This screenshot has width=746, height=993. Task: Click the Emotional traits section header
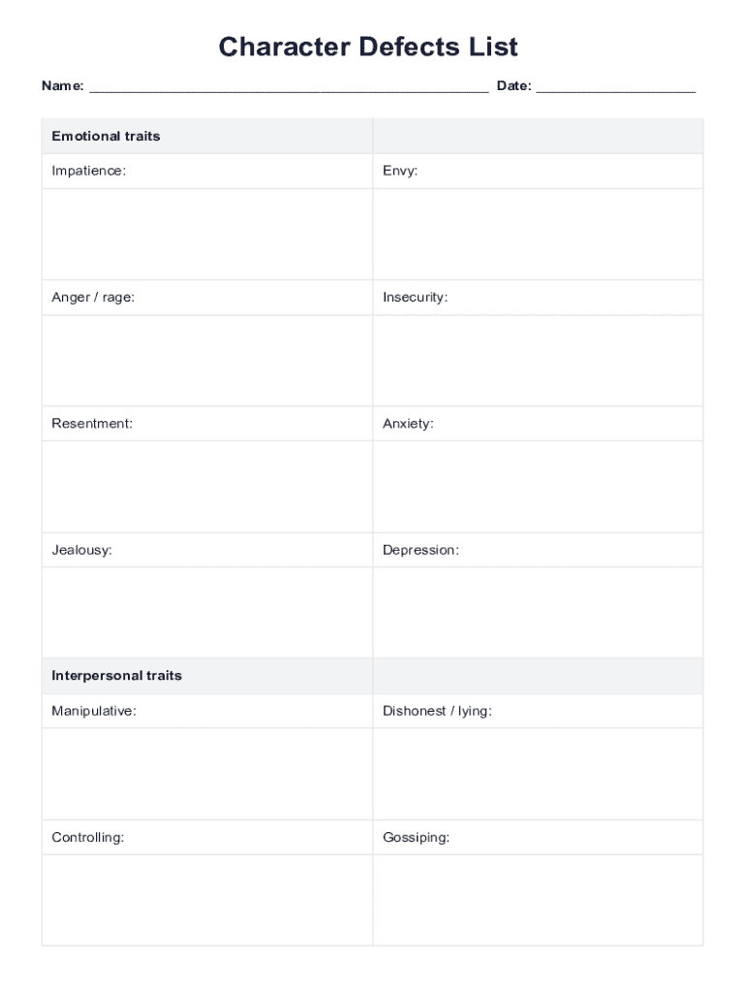click(106, 137)
